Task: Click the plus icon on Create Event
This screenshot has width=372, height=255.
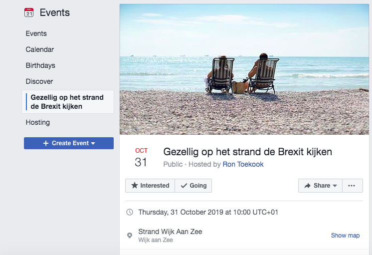Action: 46,143
